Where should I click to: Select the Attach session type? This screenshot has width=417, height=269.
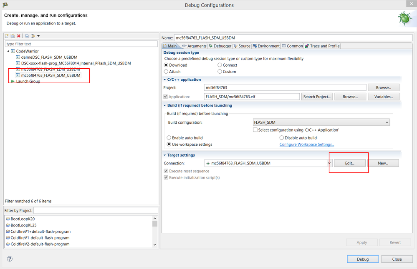pos(166,72)
